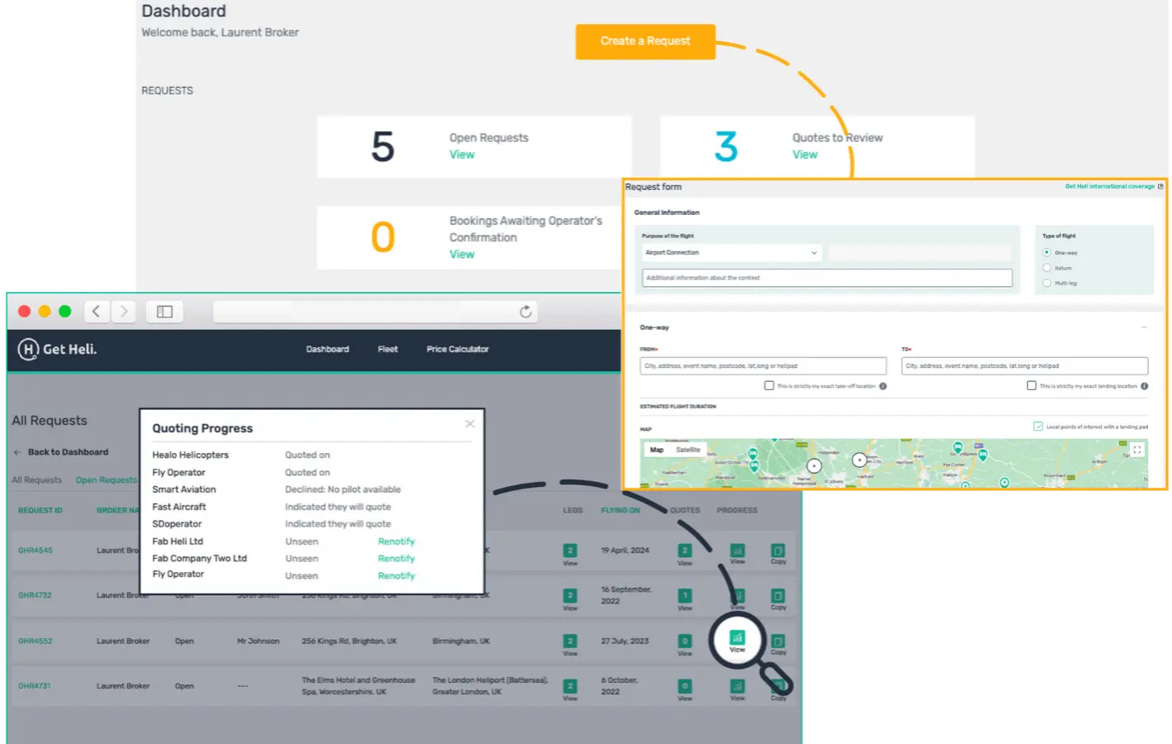Image resolution: width=1172 pixels, height=744 pixels.
Task: Click the Create a Request button
Action: [645, 41]
